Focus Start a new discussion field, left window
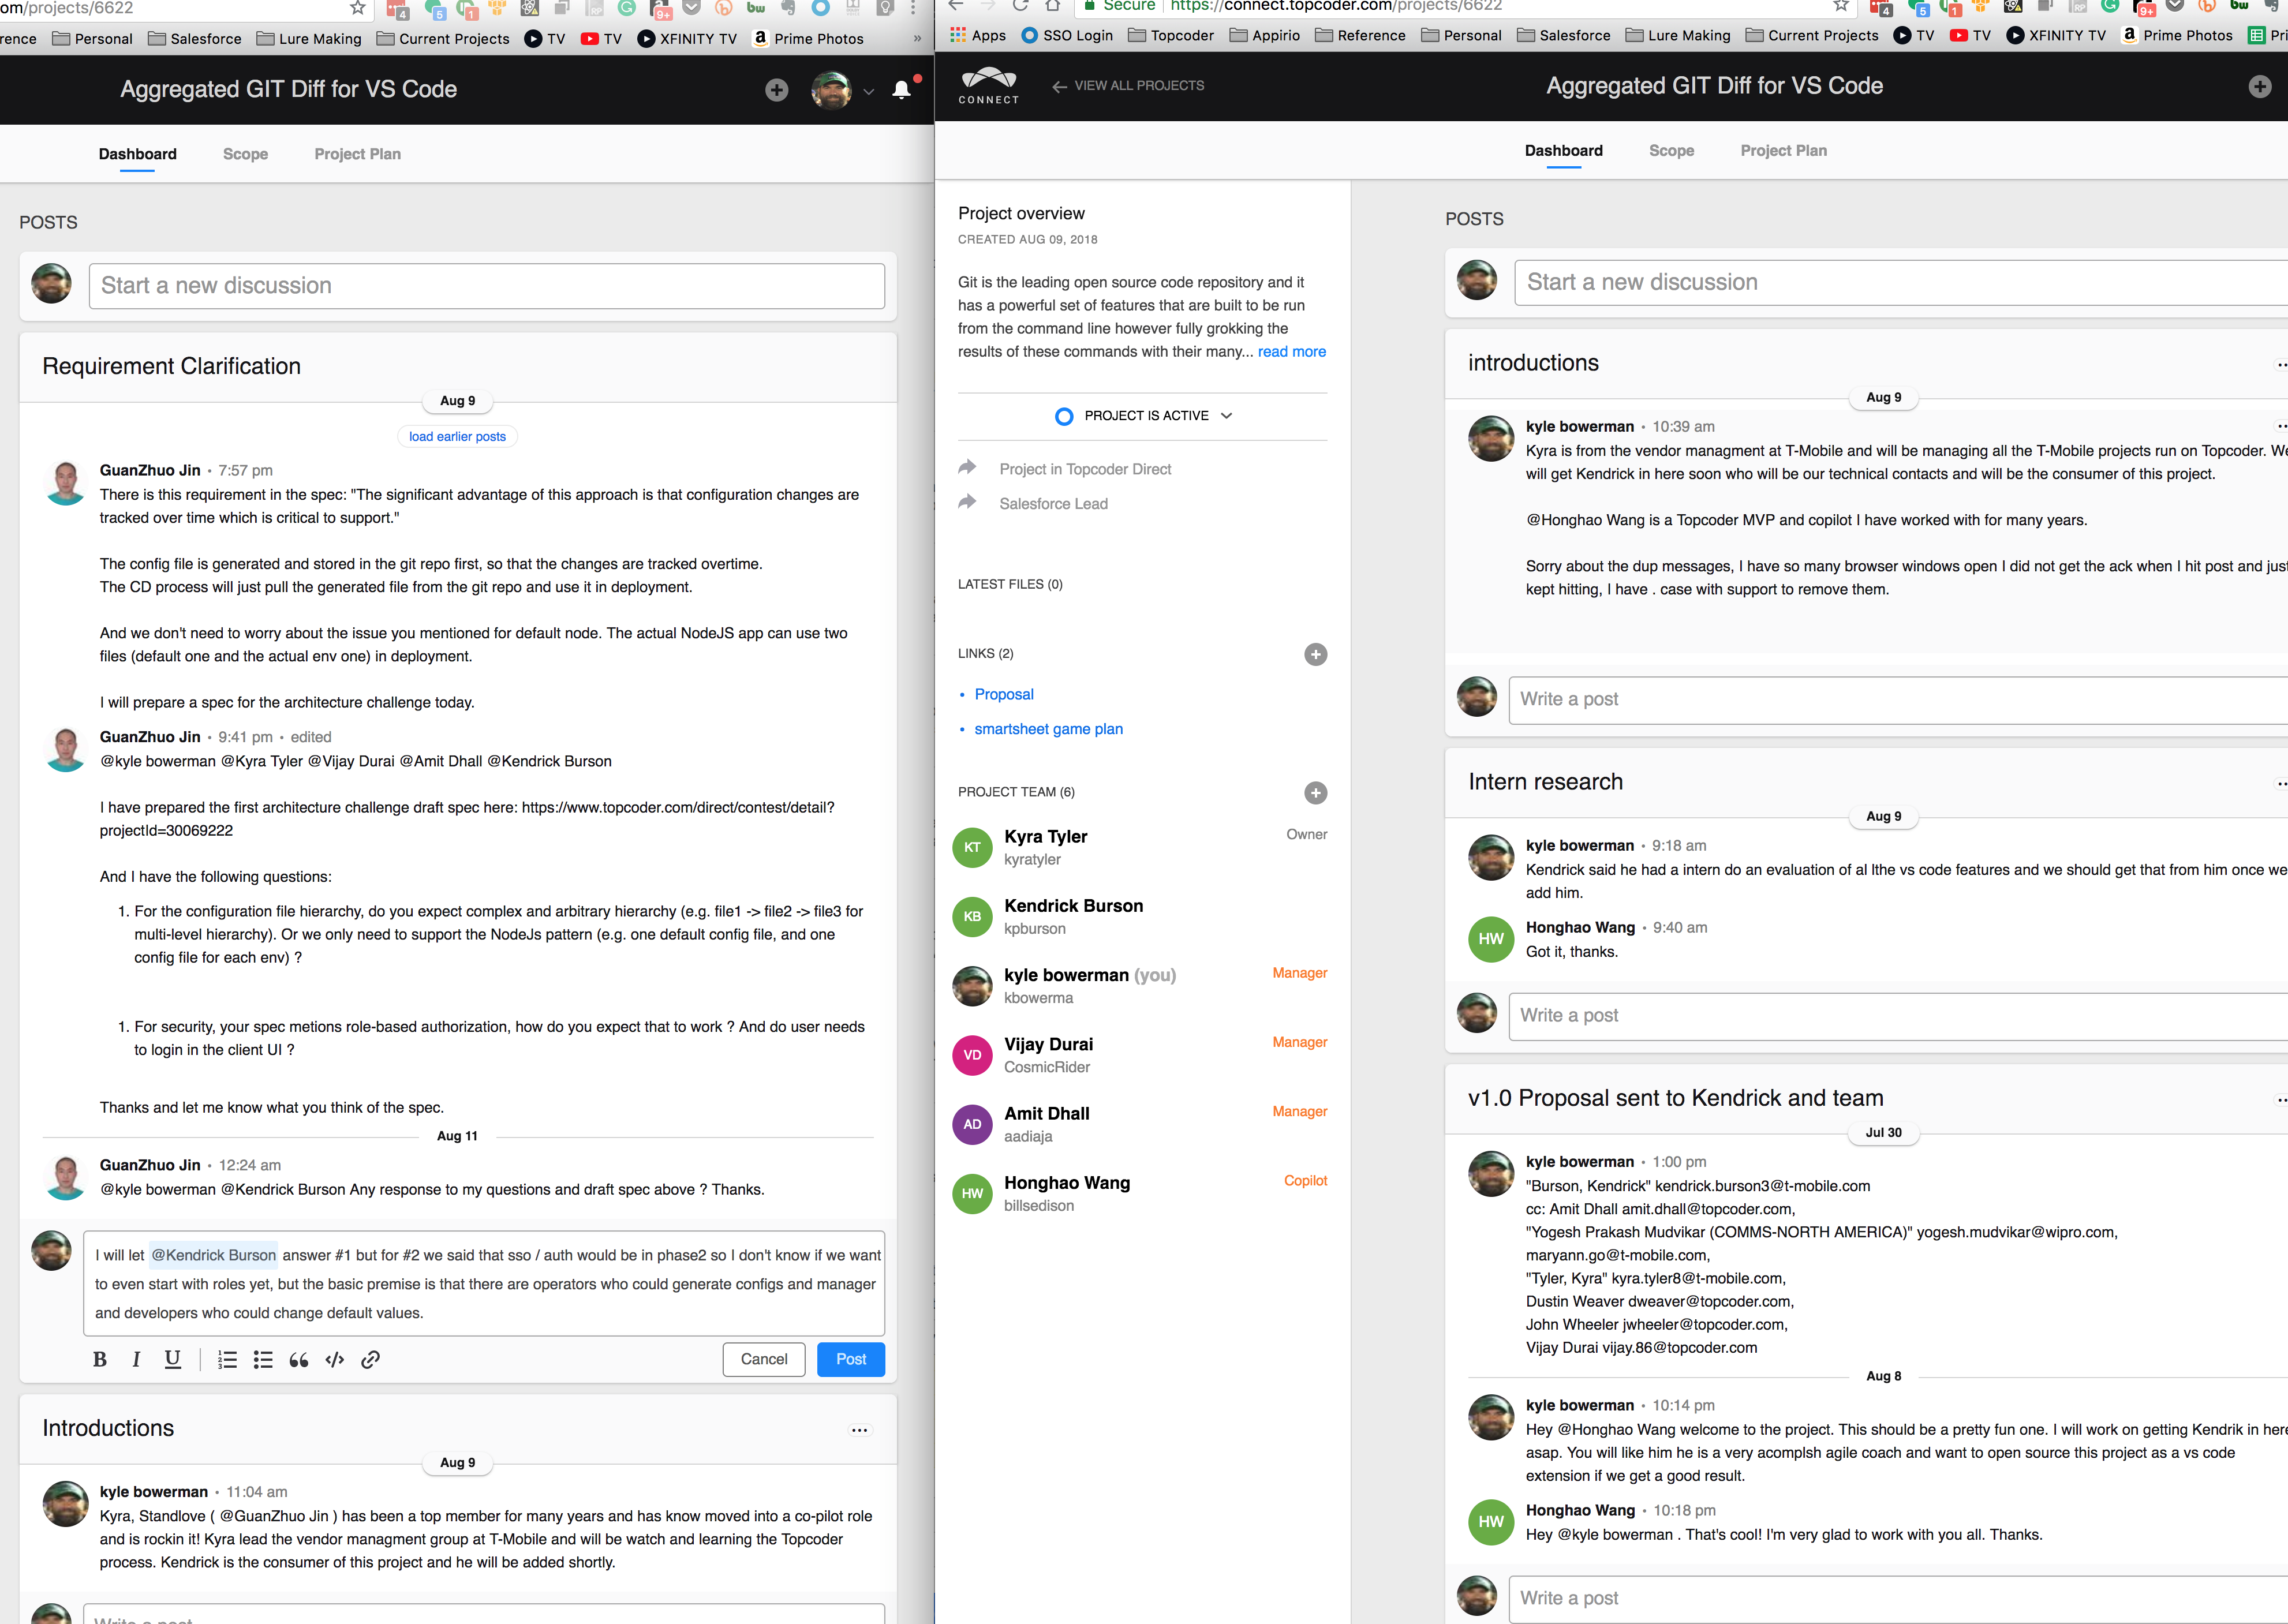Screen dimensions: 2288x1624 [x=487, y=286]
